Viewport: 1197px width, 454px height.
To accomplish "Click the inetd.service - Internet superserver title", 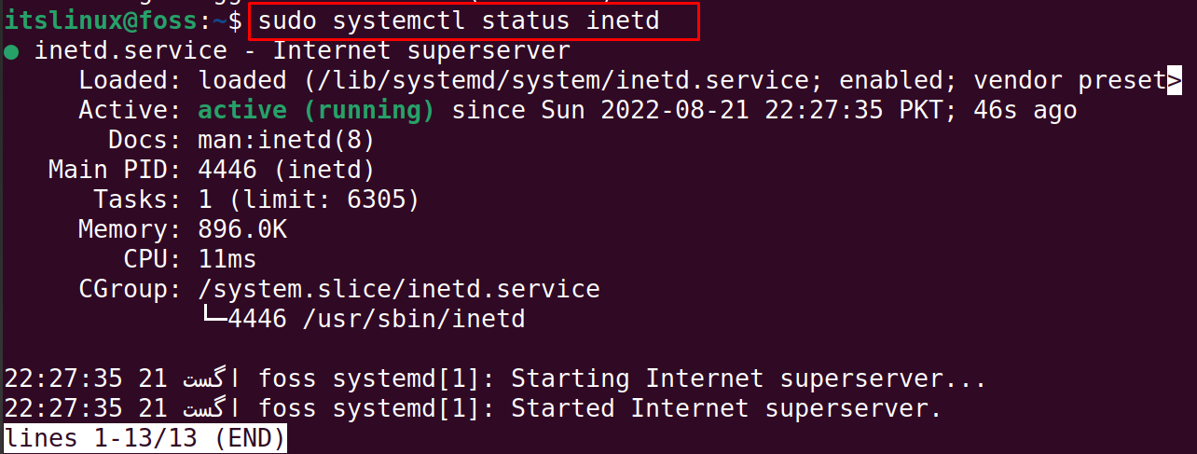I will coord(302,50).
